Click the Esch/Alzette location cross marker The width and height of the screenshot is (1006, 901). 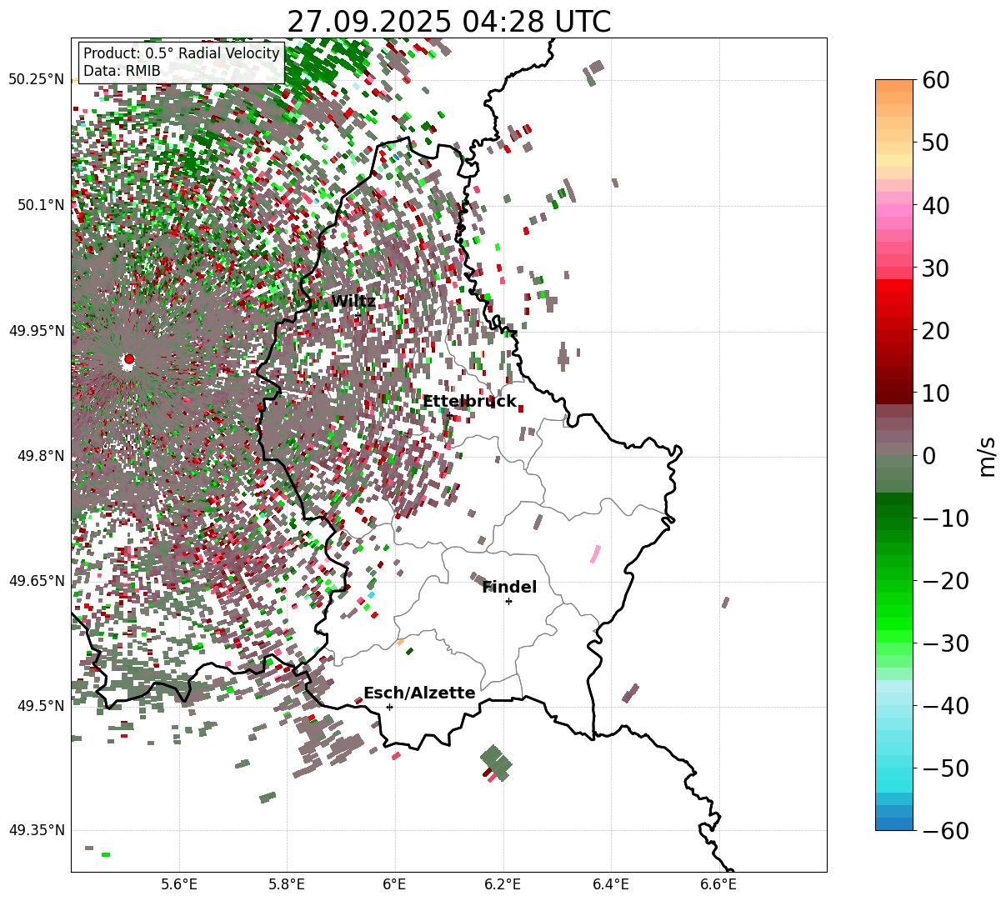click(x=389, y=707)
